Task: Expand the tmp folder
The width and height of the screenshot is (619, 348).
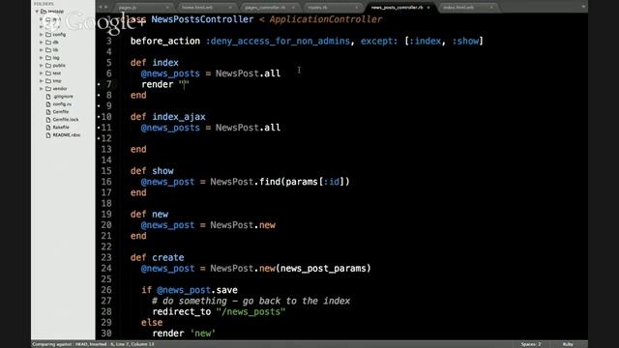Action: click(x=41, y=81)
